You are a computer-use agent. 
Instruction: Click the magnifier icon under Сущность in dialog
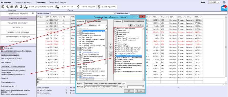(x=78, y=25)
